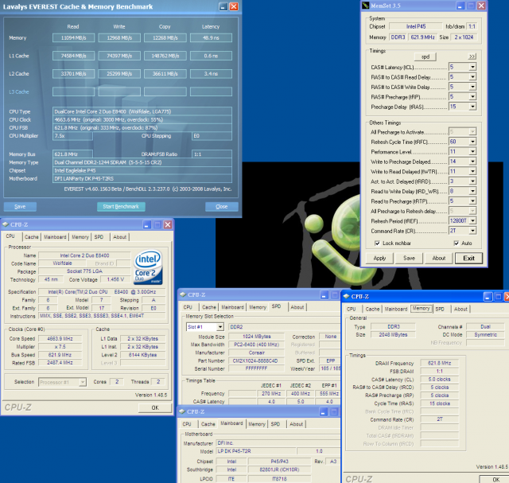Toggle the Auto checkbox in MemSet
509x483 pixels.
coord(457,243)
